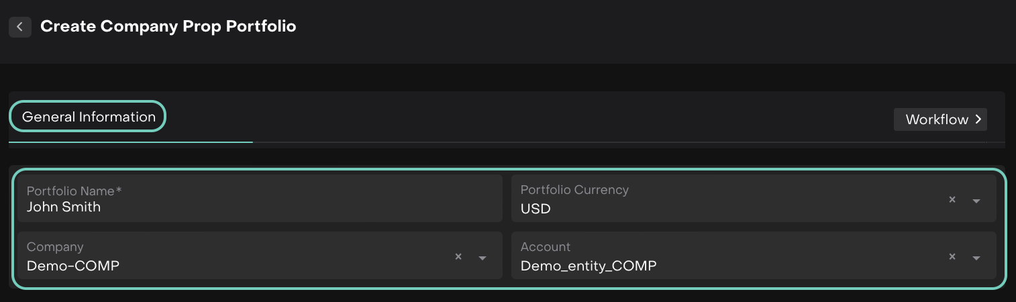This screenshot has width=1016, height=302.
Task: Clear the Account selection
Action: coord(952,256)
